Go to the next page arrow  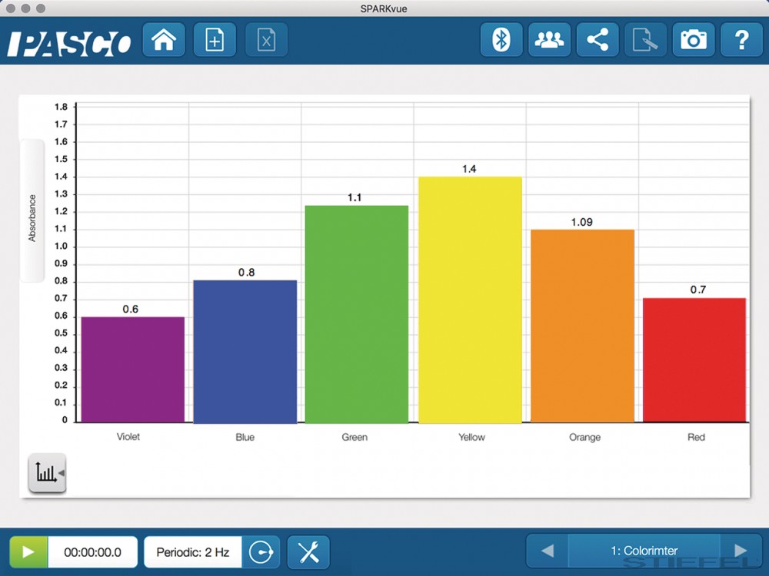pos(740,551)
